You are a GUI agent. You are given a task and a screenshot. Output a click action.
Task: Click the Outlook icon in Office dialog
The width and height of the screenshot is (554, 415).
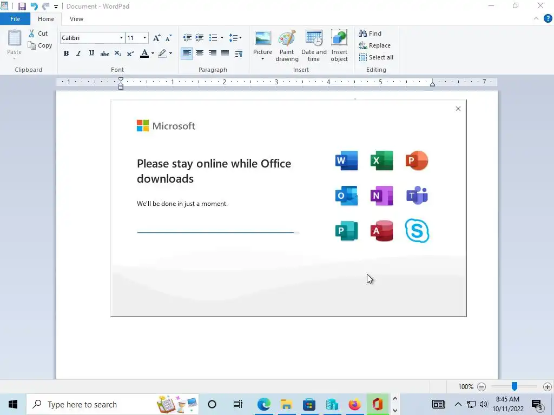coord(346,196)
